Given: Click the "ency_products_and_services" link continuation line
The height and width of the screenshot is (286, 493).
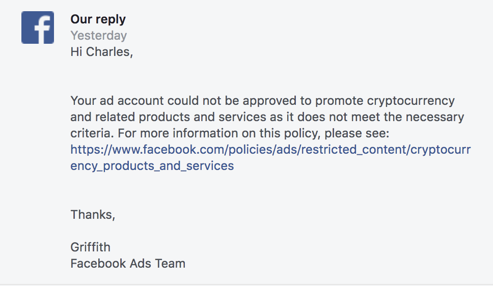Looking at the screenshot, I should click(152, 166).
